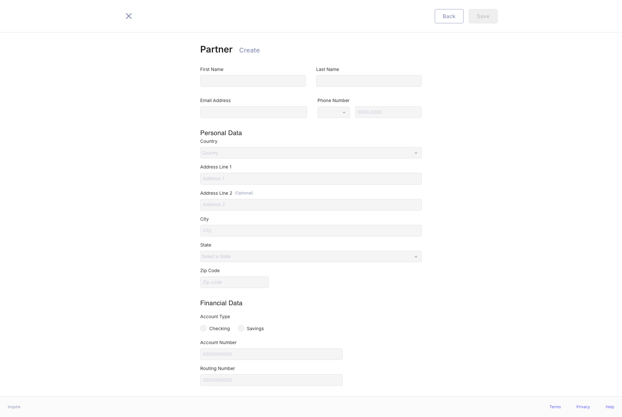Click the Routing Number field
The height and width of the screenshot is (417, 622).
(271, 380)
